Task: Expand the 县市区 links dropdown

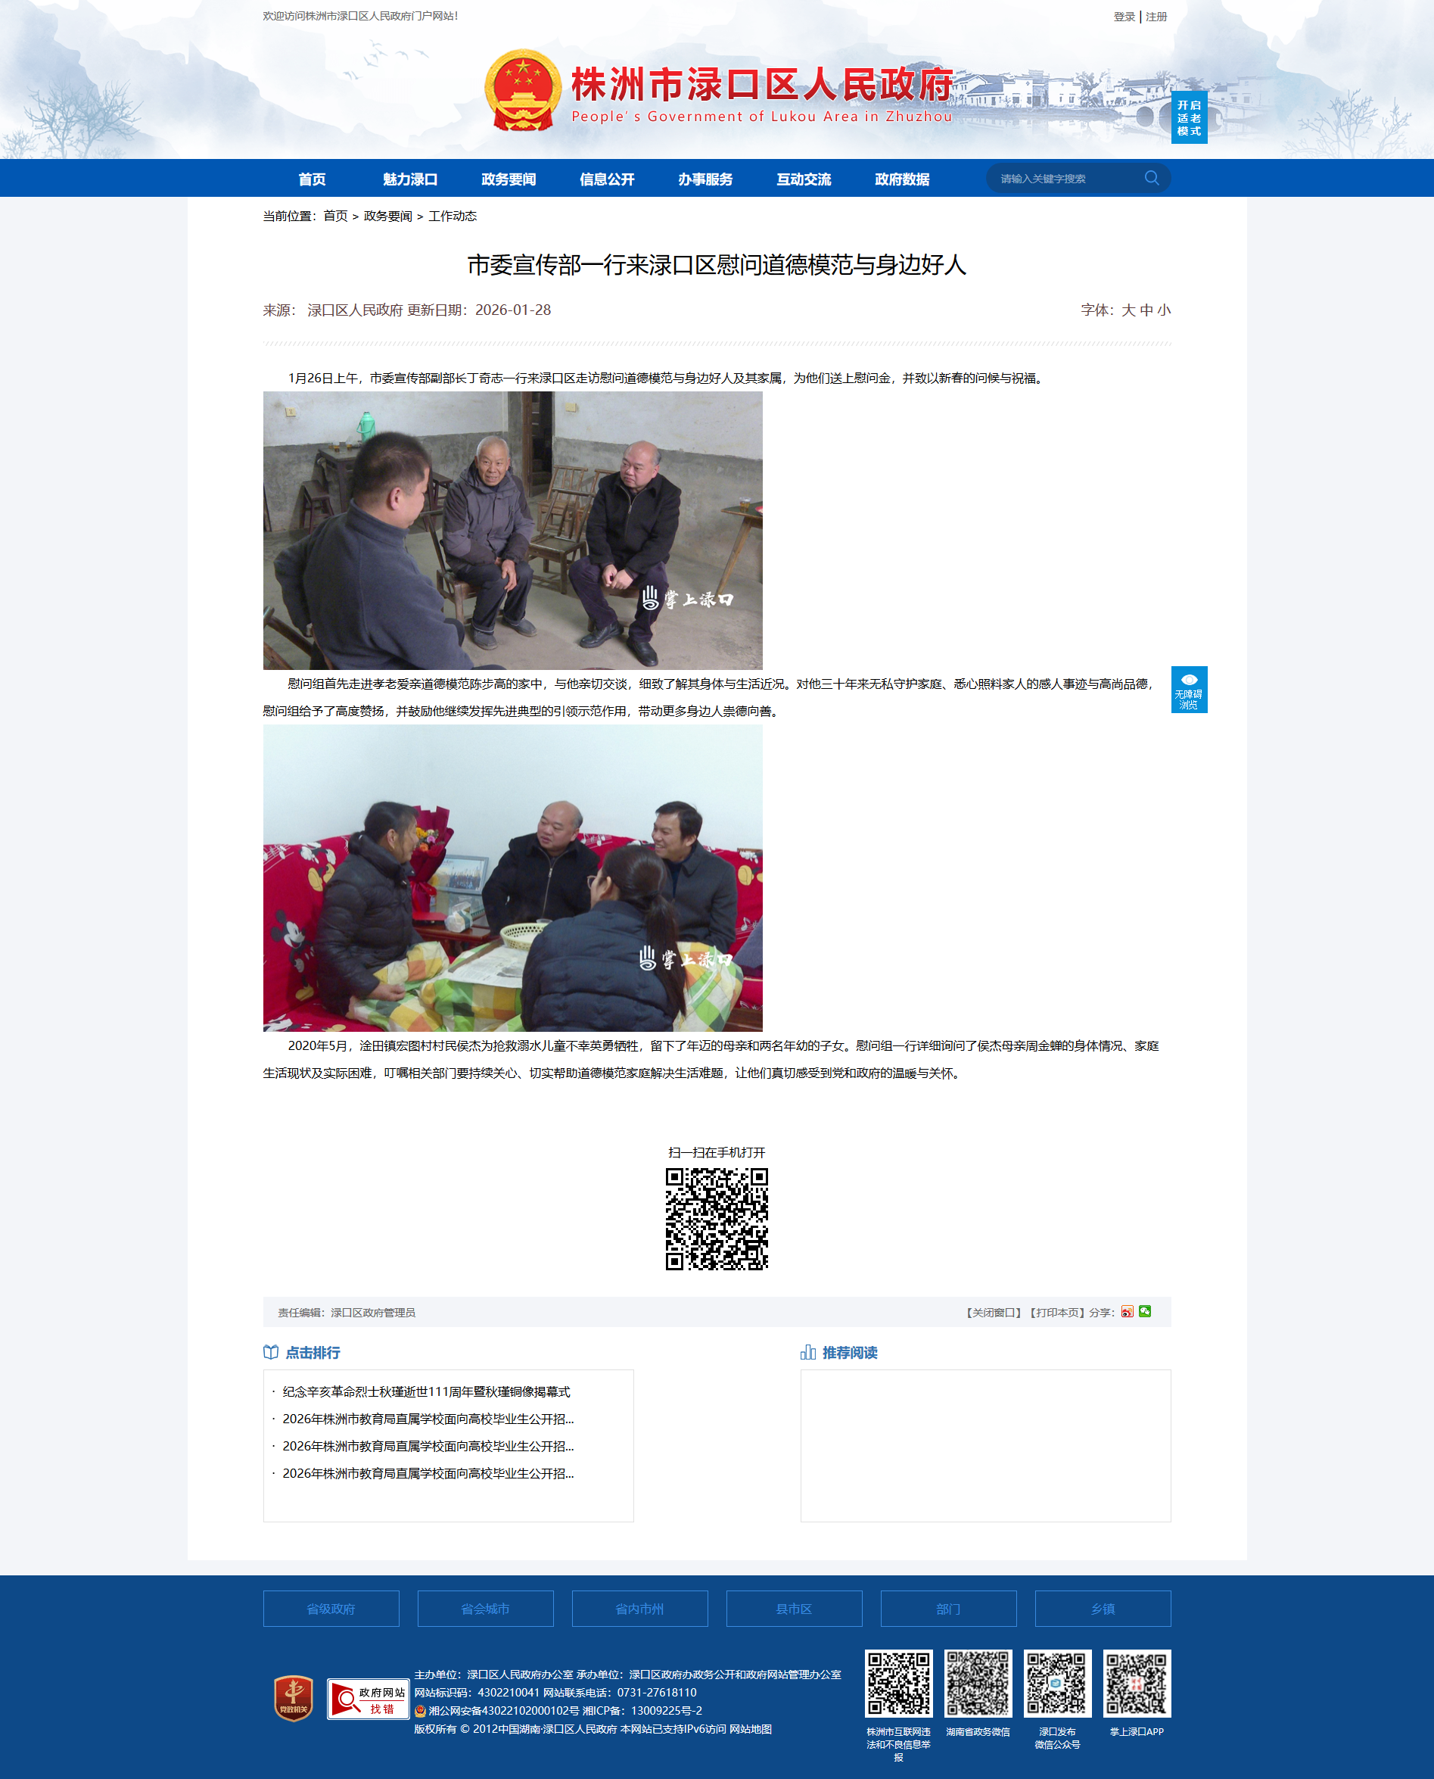Action: [794, 1608]
